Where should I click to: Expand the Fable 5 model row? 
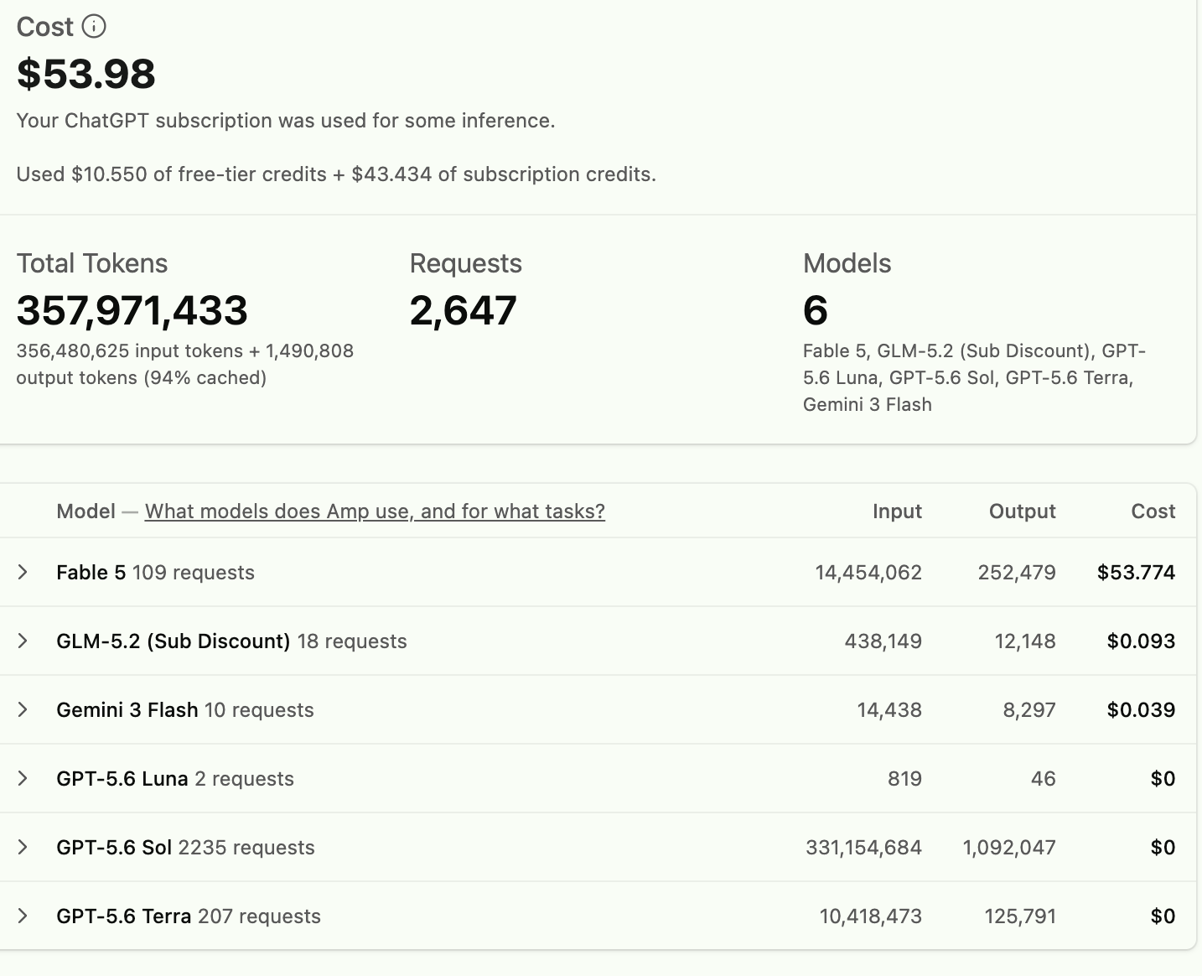point(23,572)
